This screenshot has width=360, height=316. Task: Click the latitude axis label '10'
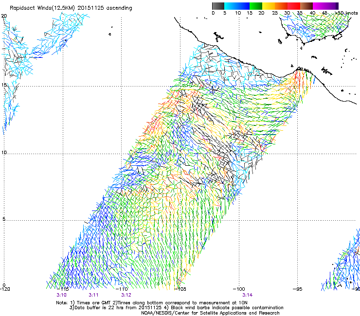pos(4,153)
